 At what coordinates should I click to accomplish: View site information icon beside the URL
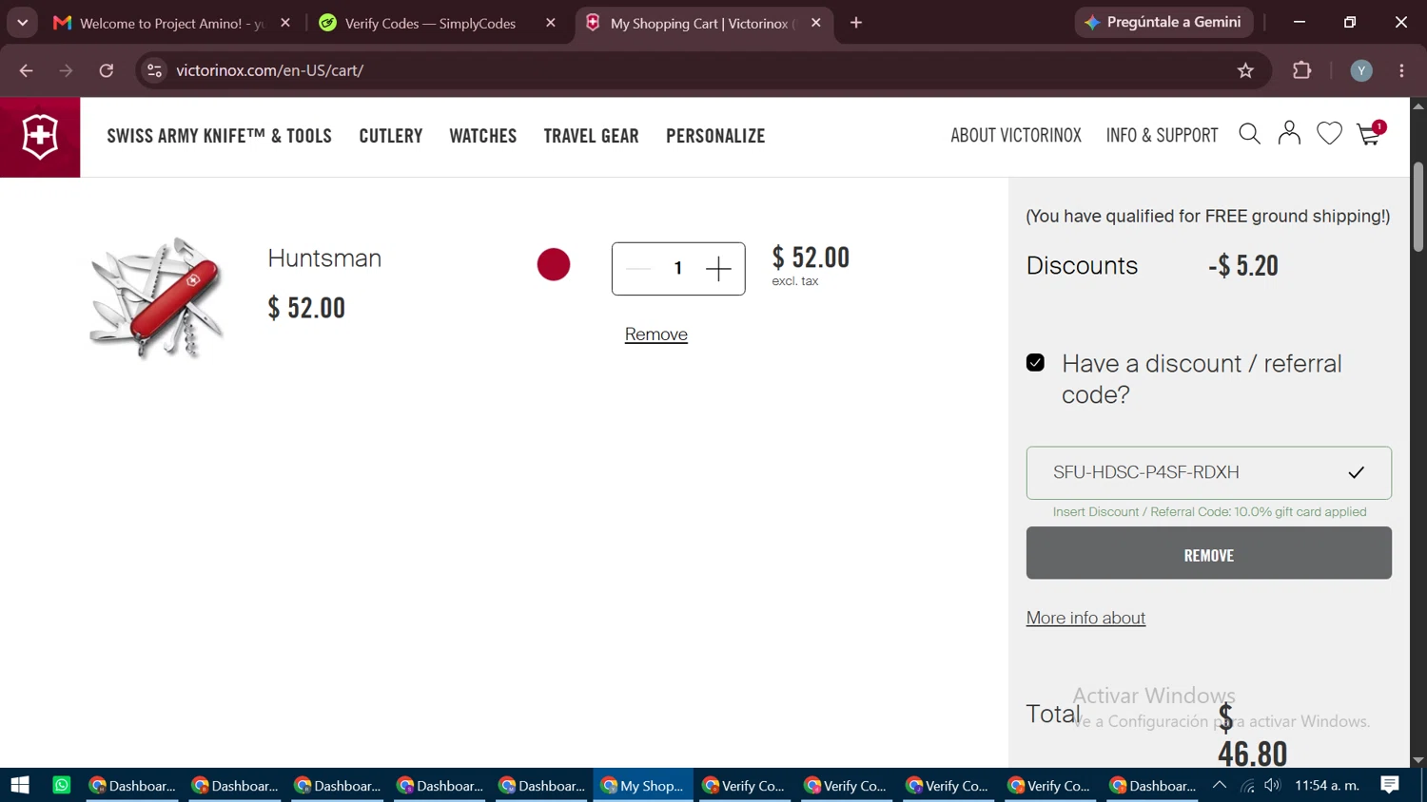(154, 70)
